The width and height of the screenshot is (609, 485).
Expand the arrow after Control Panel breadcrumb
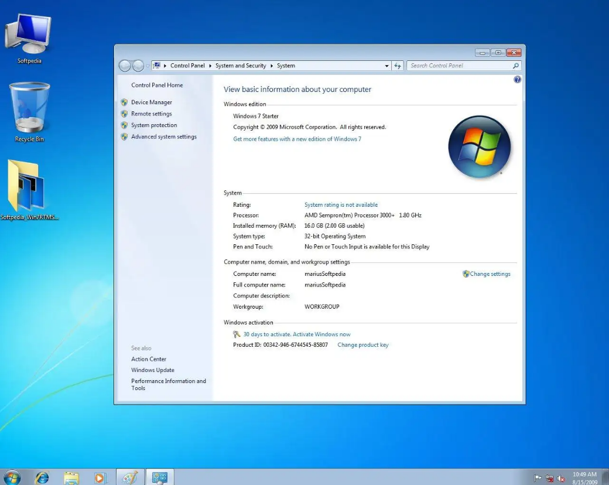coord(210,66)
